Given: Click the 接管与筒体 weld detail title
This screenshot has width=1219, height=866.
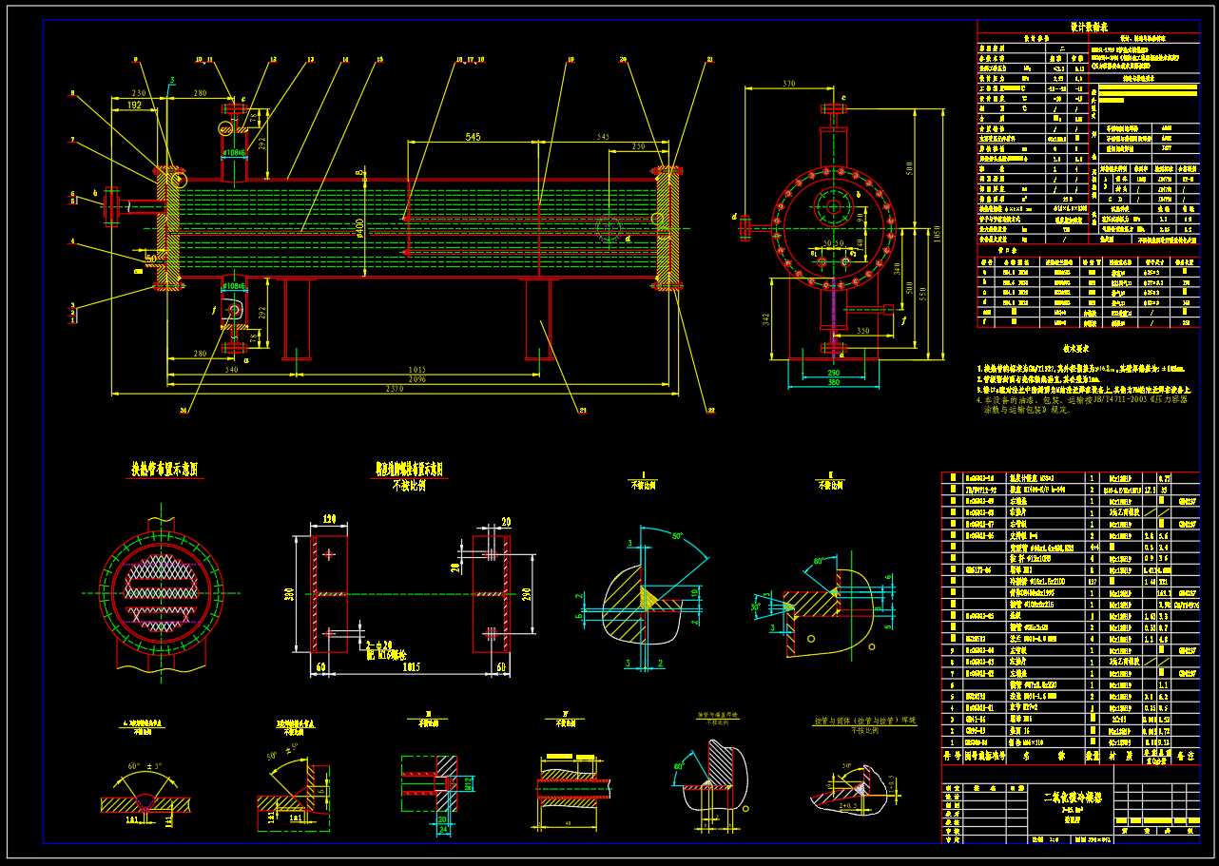Looking at the screenshot, I should (861, 722).
